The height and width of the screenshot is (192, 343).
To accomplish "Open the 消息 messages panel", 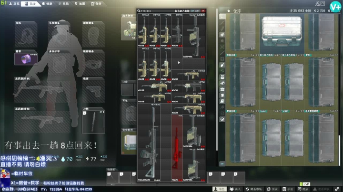I will pos(303,189).
